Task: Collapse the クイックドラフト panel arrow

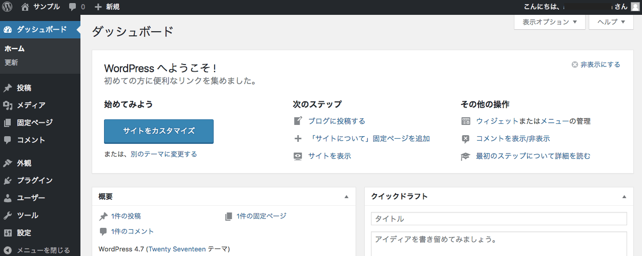Action: (x=624, y=197)
